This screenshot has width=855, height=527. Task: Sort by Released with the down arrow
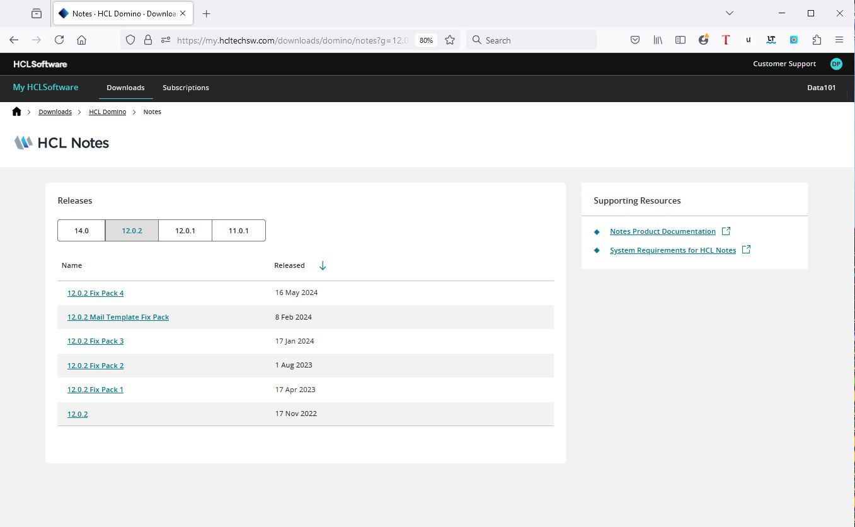(323, 265)
